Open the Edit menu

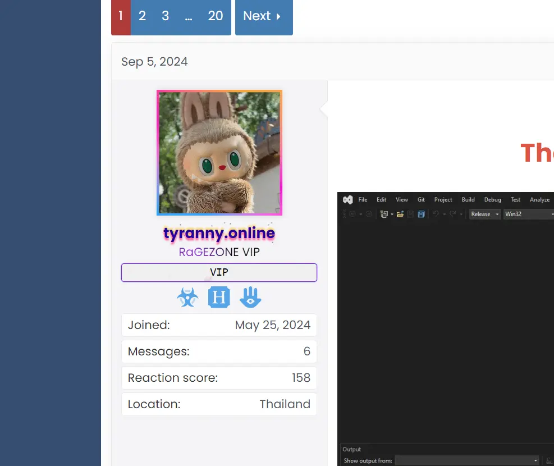[x=382, y=200]
